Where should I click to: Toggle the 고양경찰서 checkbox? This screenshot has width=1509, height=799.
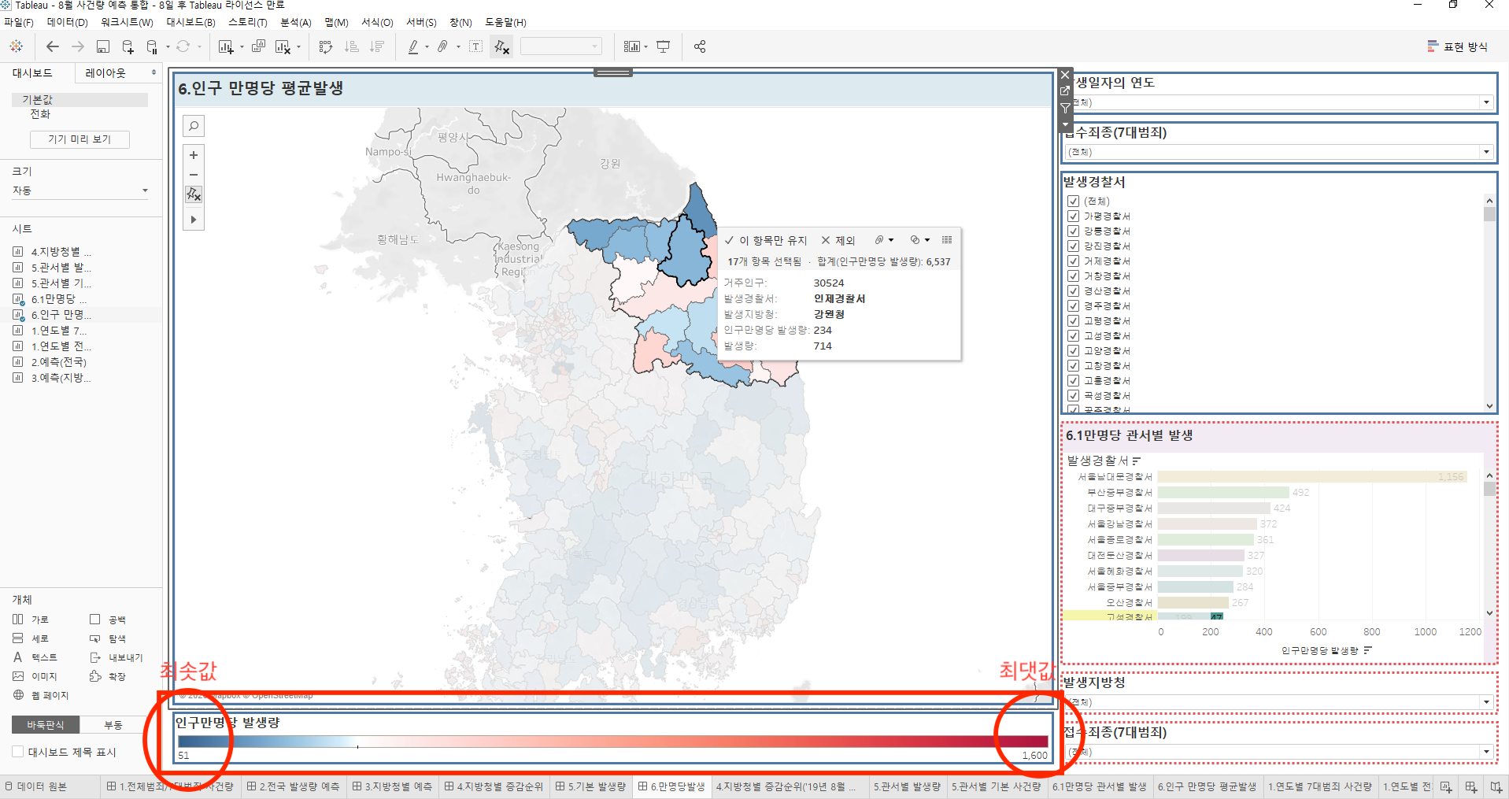coord(1073,350)
